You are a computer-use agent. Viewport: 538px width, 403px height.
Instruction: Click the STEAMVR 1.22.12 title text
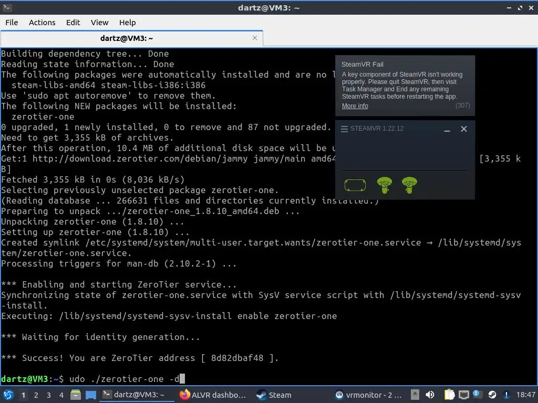coord(377,129)
